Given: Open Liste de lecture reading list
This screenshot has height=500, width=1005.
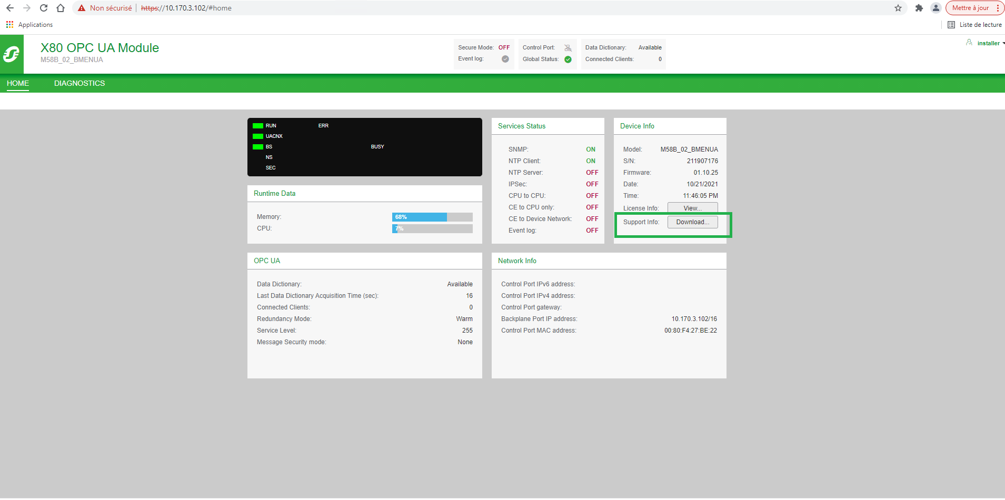Looking at the screenshot, I should [975, 25].
